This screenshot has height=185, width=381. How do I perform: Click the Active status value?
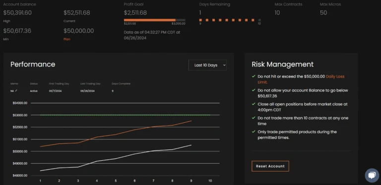click(x=34, y=91)
